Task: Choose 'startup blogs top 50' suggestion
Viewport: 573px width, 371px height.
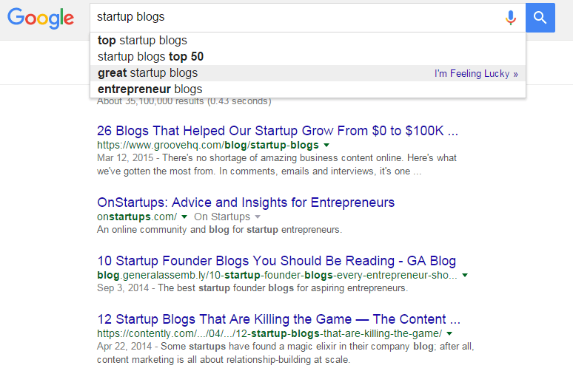Action: pyautogui.click(x=308, y=57)
